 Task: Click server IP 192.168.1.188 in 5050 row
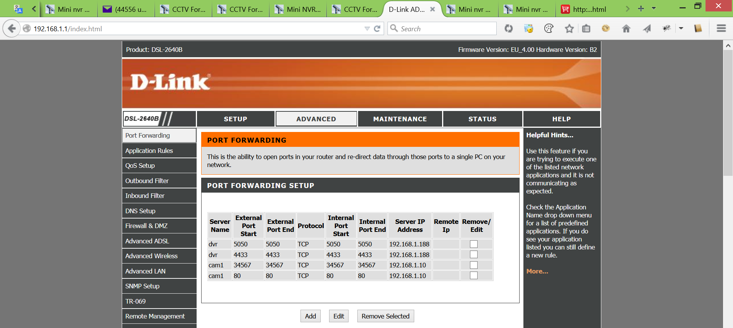click(x=409, y=244)
